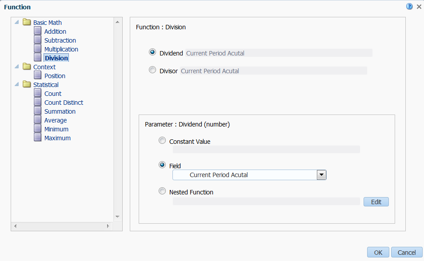
Task: Select Maximum function
Action: (x=57, y=138)
